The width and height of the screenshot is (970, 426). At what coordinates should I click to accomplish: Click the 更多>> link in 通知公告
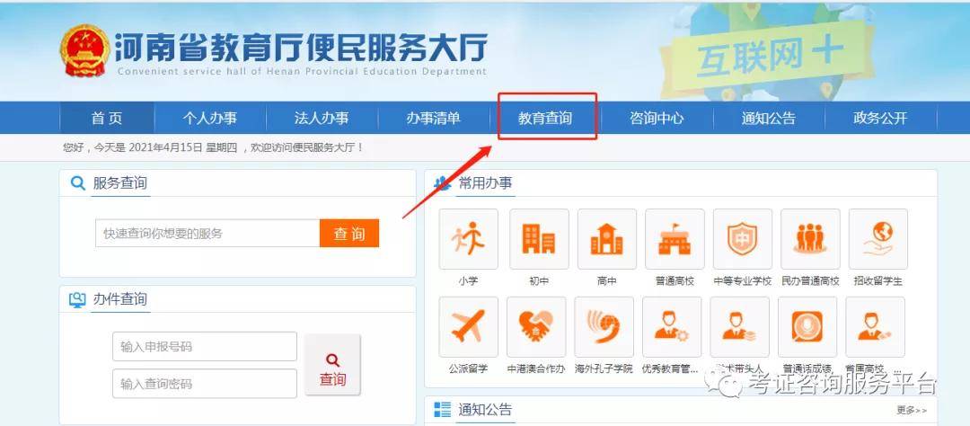pyautogui.click(x=911, y=411)
